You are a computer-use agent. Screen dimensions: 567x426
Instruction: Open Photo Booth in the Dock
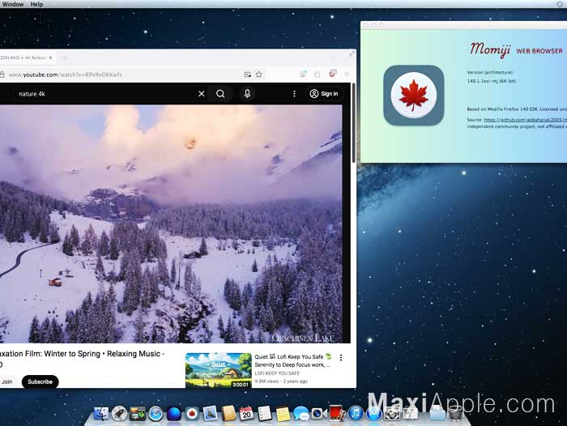[x=337, y=413]
